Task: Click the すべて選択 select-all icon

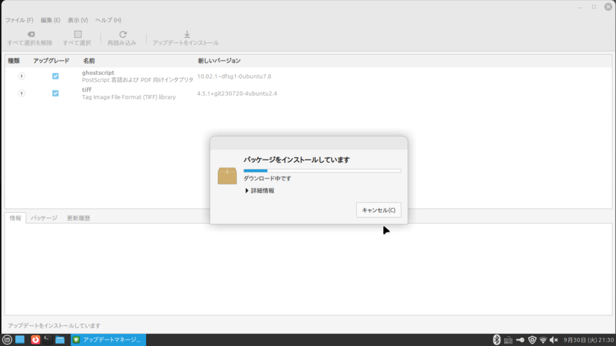Action: (x=78, y=35)
